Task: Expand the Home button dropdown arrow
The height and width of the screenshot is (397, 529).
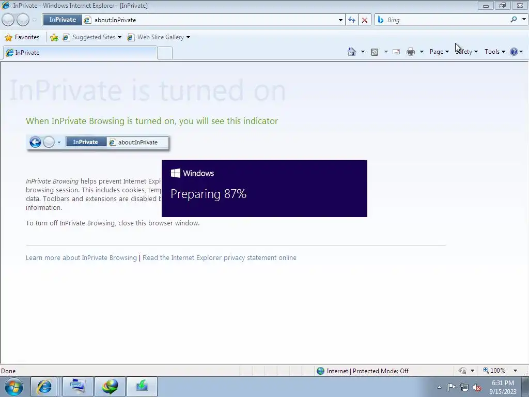Action: [x=363, y=52]
